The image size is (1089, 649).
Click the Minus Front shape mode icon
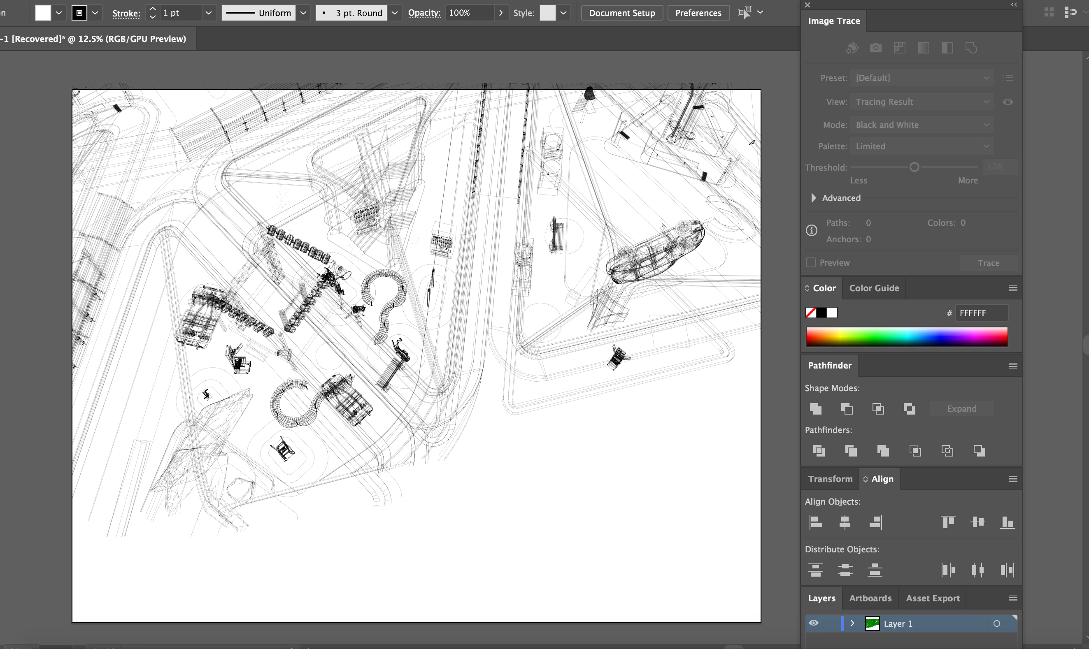pos(847,408)
